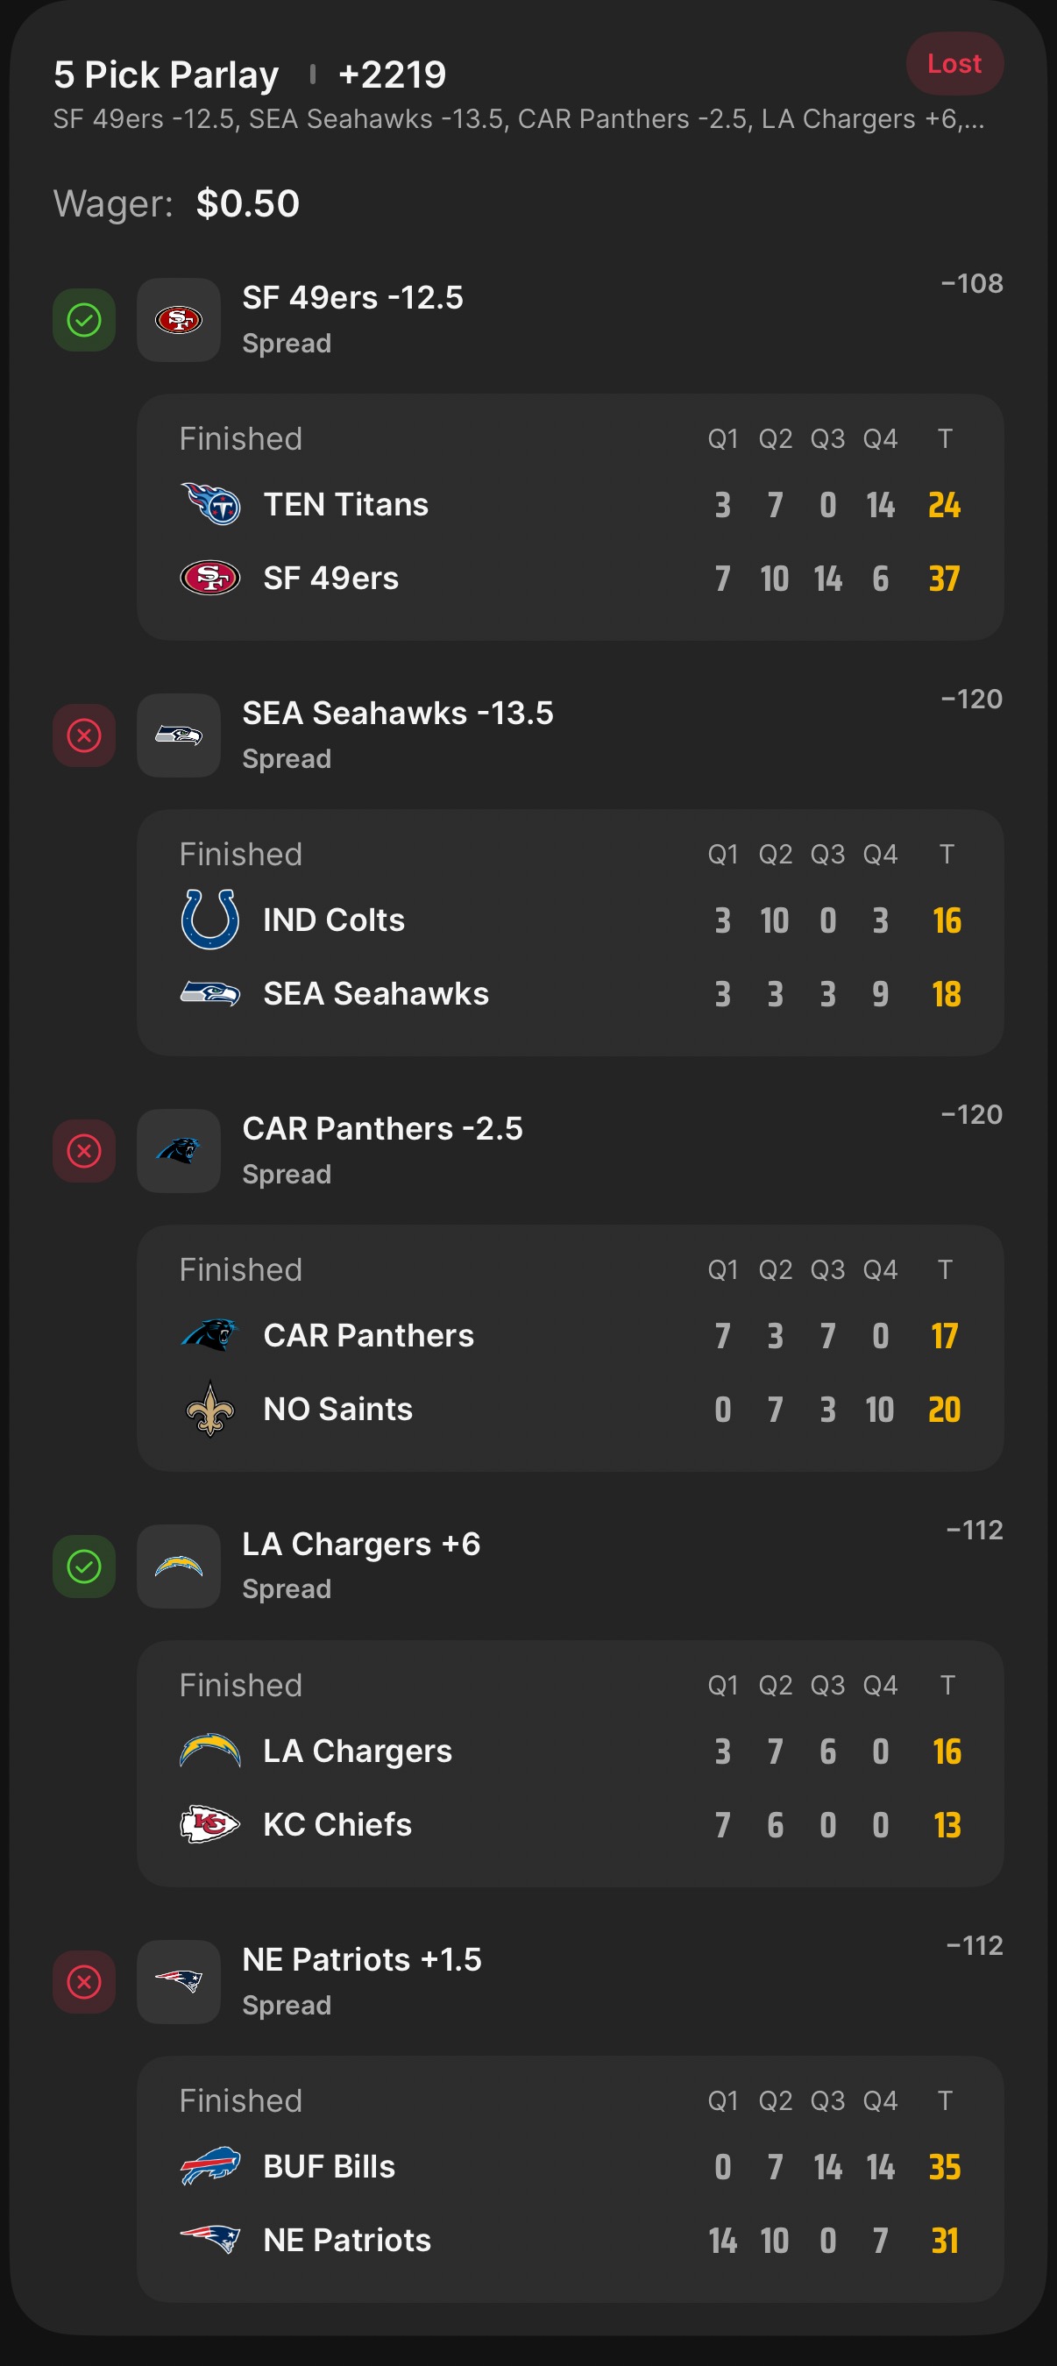Click the green win checkmark for Chargers pick
The image size is (1057, 2366).
(83, 1566)
